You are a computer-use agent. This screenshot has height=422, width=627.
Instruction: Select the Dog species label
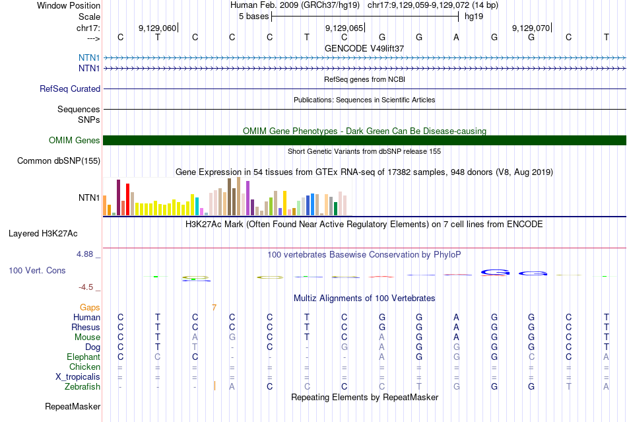[x=92, y=347]
